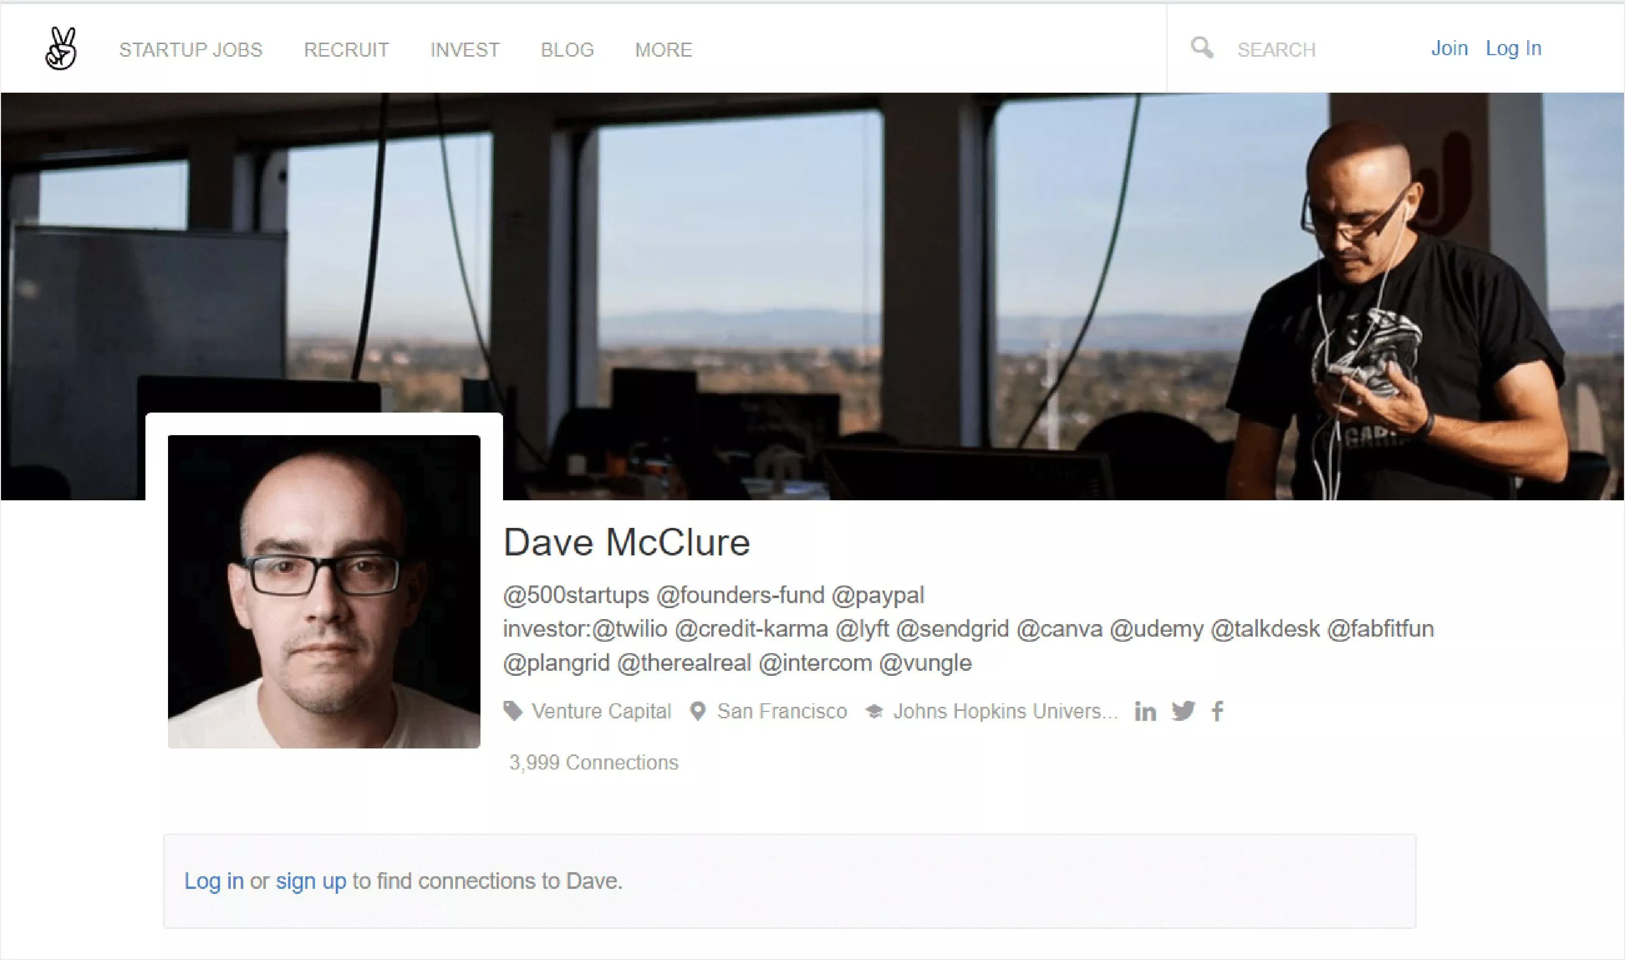Open the Blog page
Viewport: 1625px width, 960px height.
[568, 50]
